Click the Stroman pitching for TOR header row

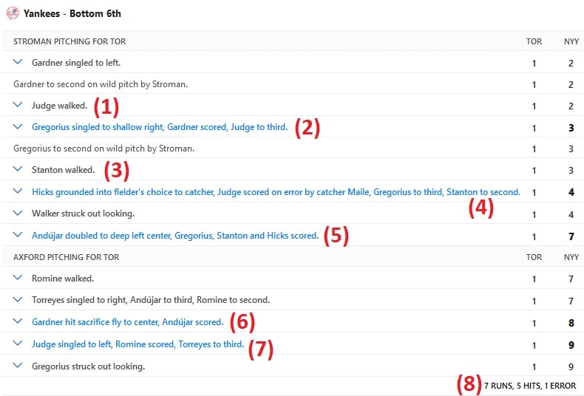click(x=292, y=41)
